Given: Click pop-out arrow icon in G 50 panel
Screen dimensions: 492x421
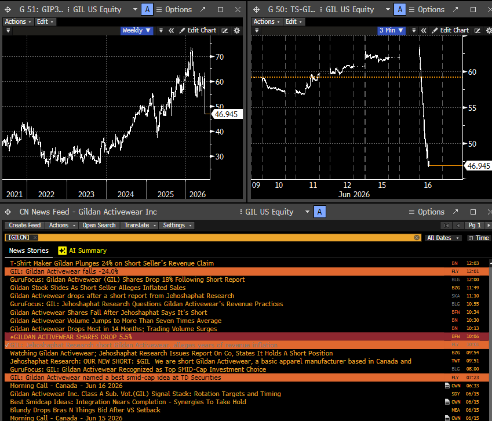Looking at the screenshot, I should tap(455, 9).
